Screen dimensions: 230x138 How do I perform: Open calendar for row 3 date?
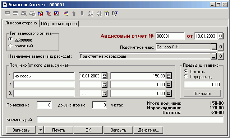click(104, 93)
